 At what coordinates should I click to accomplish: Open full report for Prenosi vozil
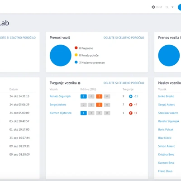(124, 38)
